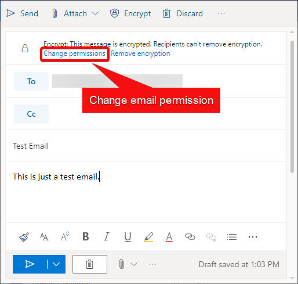The height and width of the screenshot is (284, 298).
Task: Click the blue send arrow button
Action: pyautogui.click(x=30, y=264)
